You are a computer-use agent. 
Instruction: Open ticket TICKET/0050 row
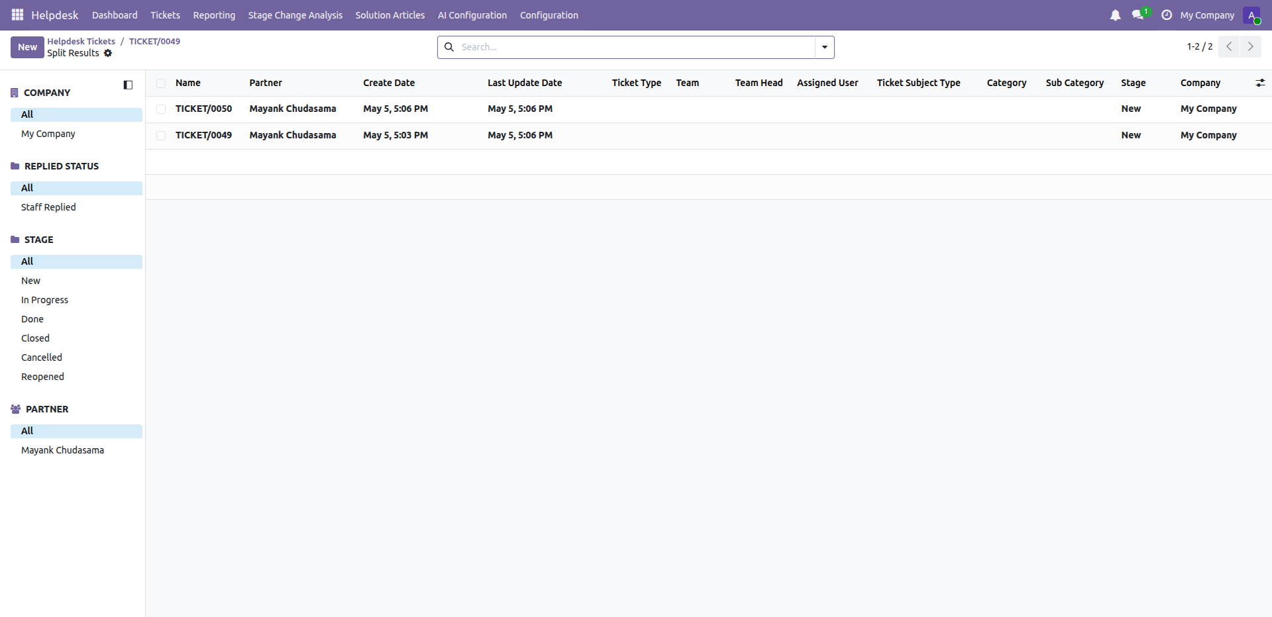tap(708, 109)
